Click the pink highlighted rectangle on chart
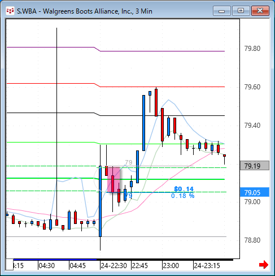This screenshot has height=276, width=275. point(114,180)
